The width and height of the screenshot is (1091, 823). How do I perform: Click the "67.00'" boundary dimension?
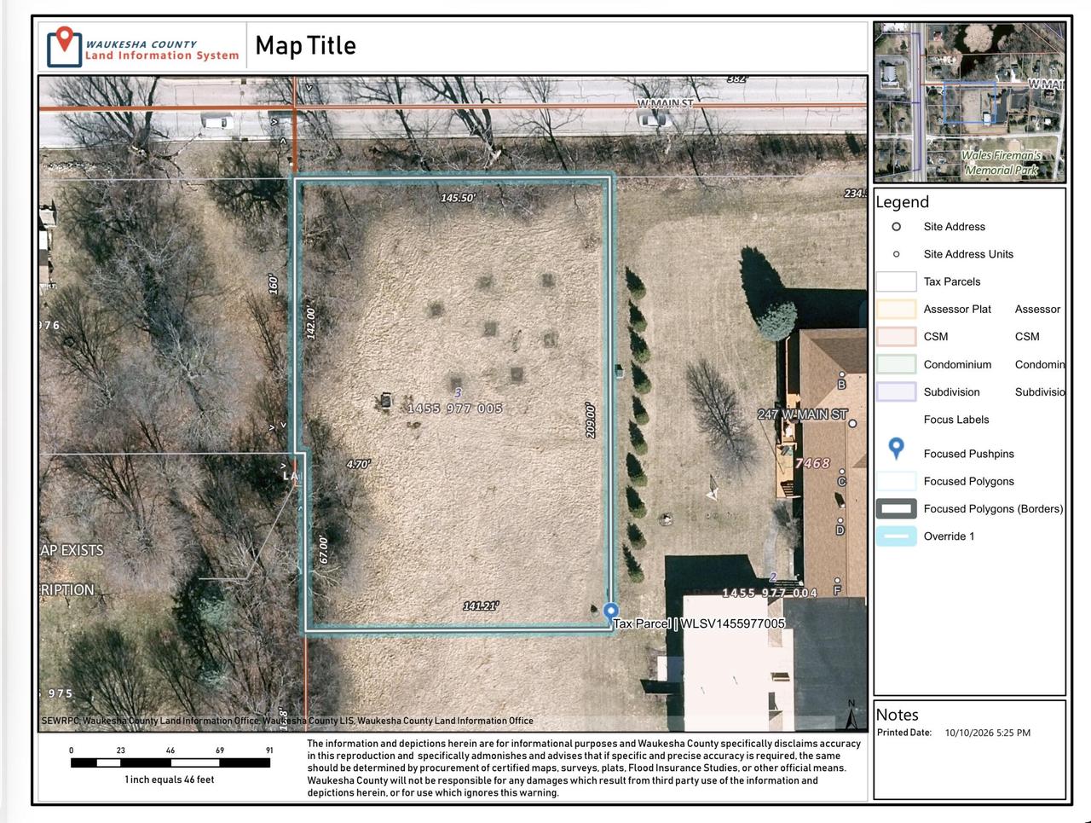(323, 548)
